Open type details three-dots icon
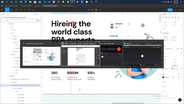The height and width of the screenshot is (104, 184). tap(181, 69)
